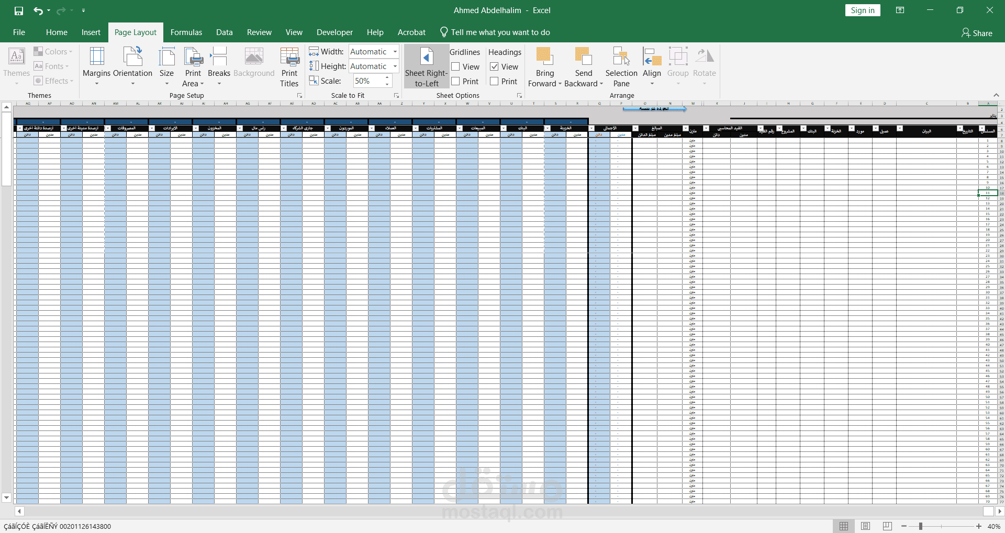Image resolution: width=1005 pixels, height=533 pixels.
Task: Switch to the Insert tab
Action: coord(91,32)
